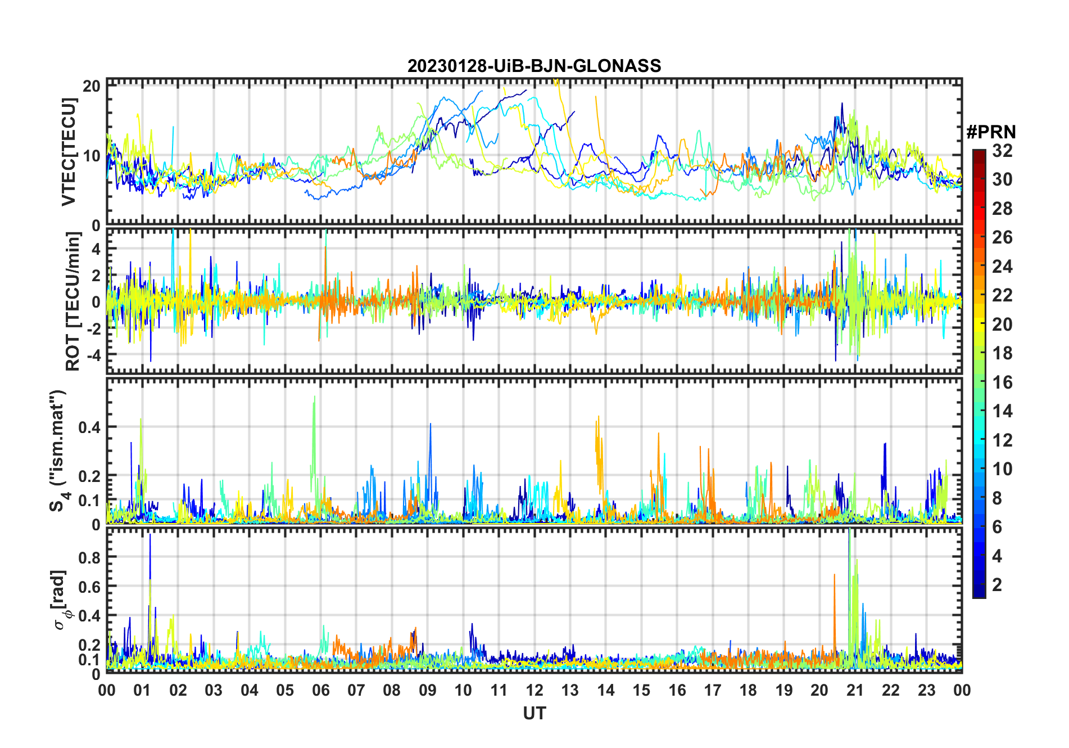Viewport: 1069px width, 748px height.
Task: Click x-axis hour label 03
Action: point(214,690)
